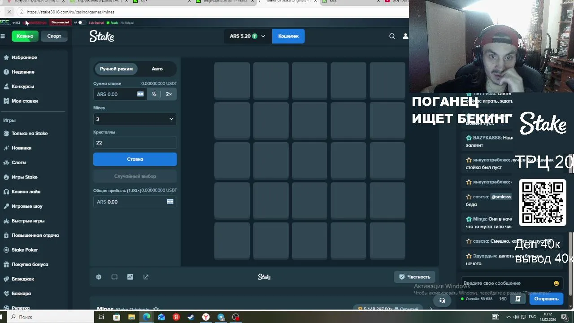Select the Казино tab
Image resolution: width=574 pixels, height=323 pixels.
pos(25,36)
